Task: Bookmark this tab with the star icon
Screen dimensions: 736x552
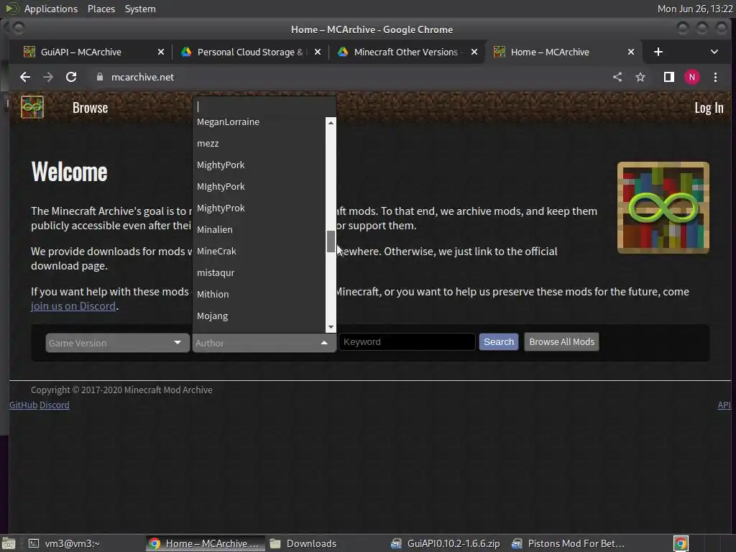Action: 640,77
